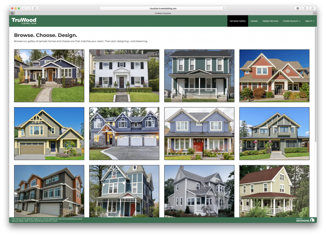
Task: Select the TruWood Visualizer browser tab
Action: (163, 13)
